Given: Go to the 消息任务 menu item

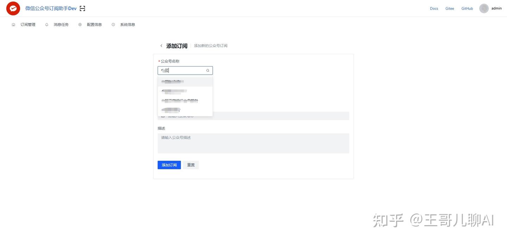Looking at the screenshot, I should pyautogui.click(x=61, y=25).
